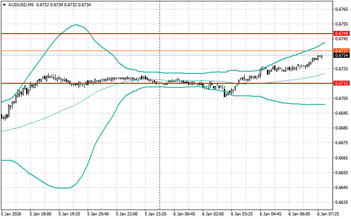Select the orange horizontal line at 0.6737
Image resolution: width=351 pixels, height=219 pixels.
click(167, 51)
